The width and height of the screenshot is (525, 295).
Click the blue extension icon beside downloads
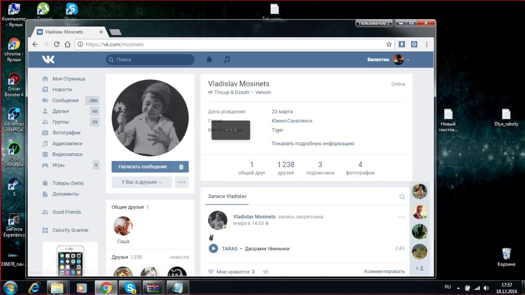click(414, 44)
